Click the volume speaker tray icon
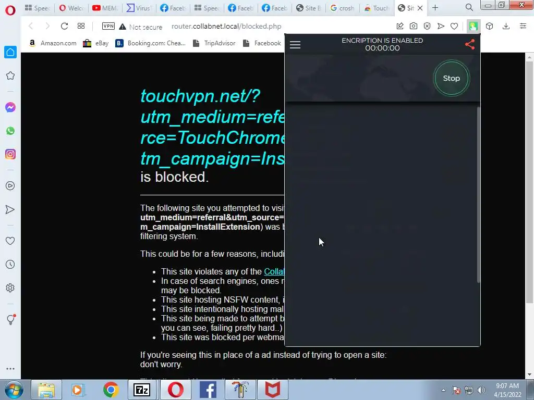The width and height of the screenshot is (534, 400). point(481,390)
